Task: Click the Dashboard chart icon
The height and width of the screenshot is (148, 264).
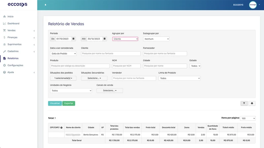Action: [x=4, y=23]
